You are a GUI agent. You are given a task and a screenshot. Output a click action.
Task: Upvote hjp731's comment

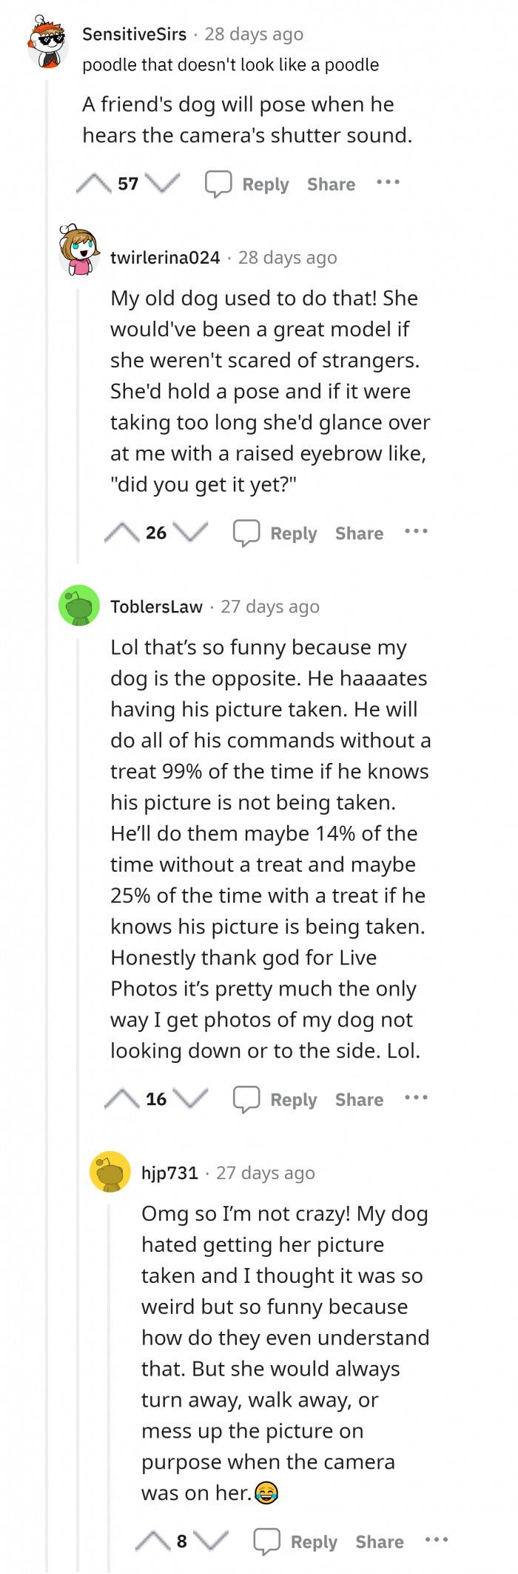point(153,1541)
